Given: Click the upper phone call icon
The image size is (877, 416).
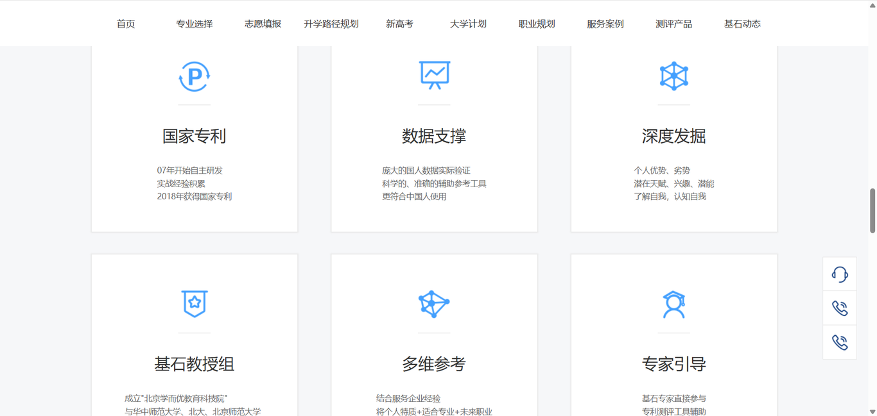Looking at the screenshot, I should pyautogui.click(x=840, y=308).
